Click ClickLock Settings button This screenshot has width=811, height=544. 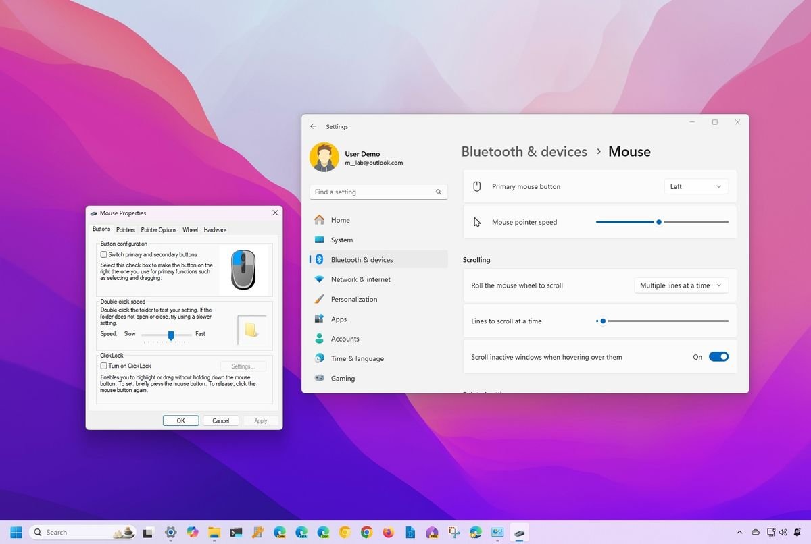243,366
